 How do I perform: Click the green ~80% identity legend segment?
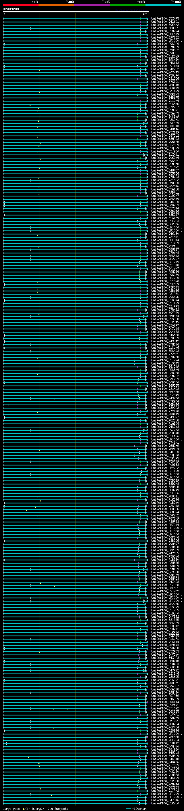(x=128, y=5)
